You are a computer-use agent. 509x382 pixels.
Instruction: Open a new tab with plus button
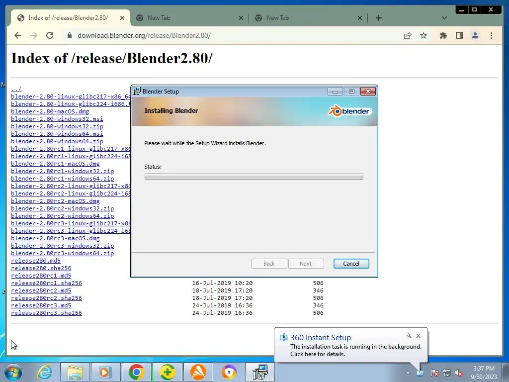378,18
